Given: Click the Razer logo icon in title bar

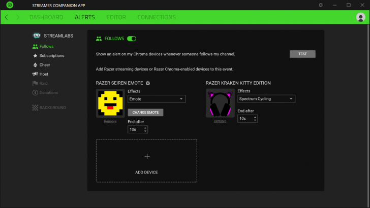Looking at the screenshot, I should coord(10,5).
